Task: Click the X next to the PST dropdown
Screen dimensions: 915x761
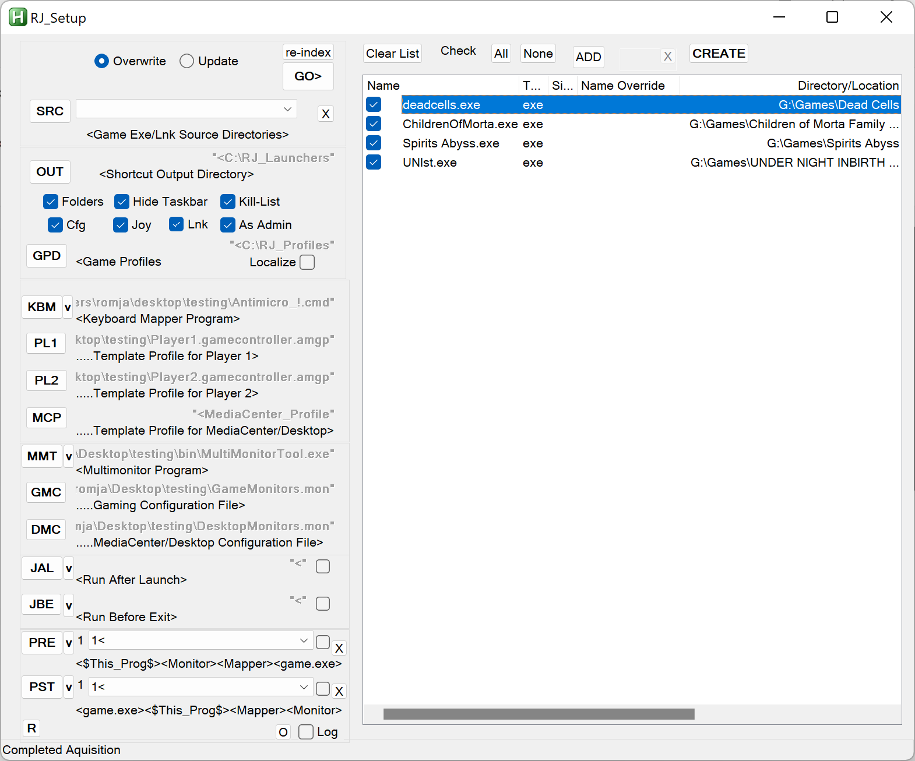Action: [x=339, y=691]
